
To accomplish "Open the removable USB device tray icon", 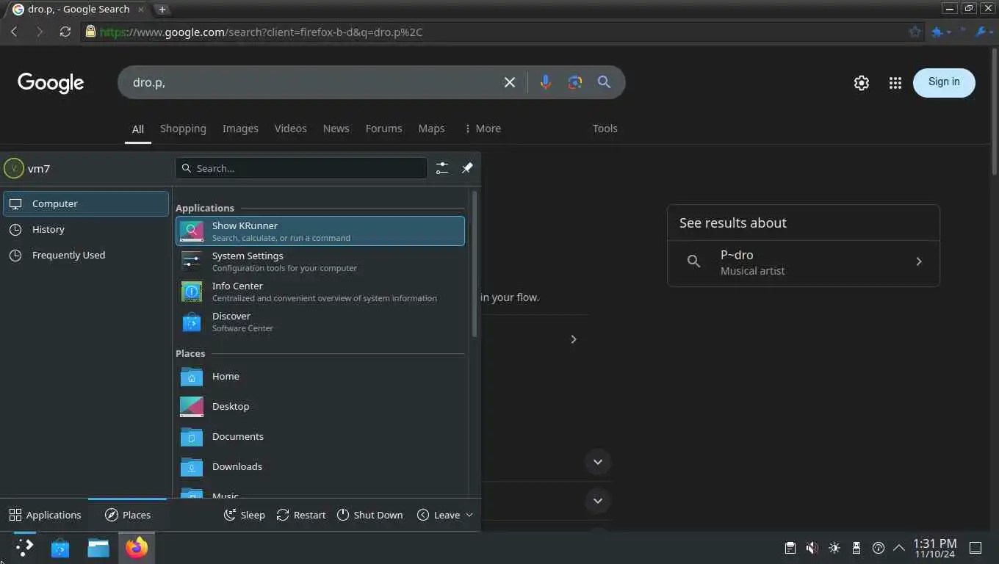I will pyautogui.click(x=856, y=548).
